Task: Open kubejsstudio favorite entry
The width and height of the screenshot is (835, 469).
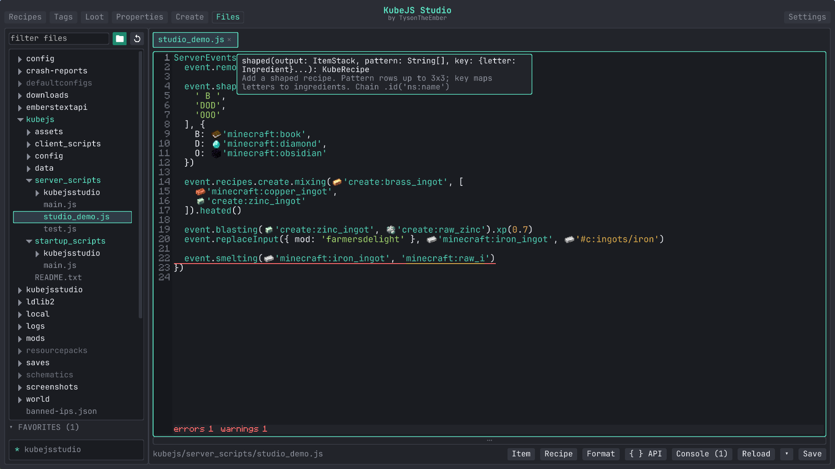Action: pos(76,449)
